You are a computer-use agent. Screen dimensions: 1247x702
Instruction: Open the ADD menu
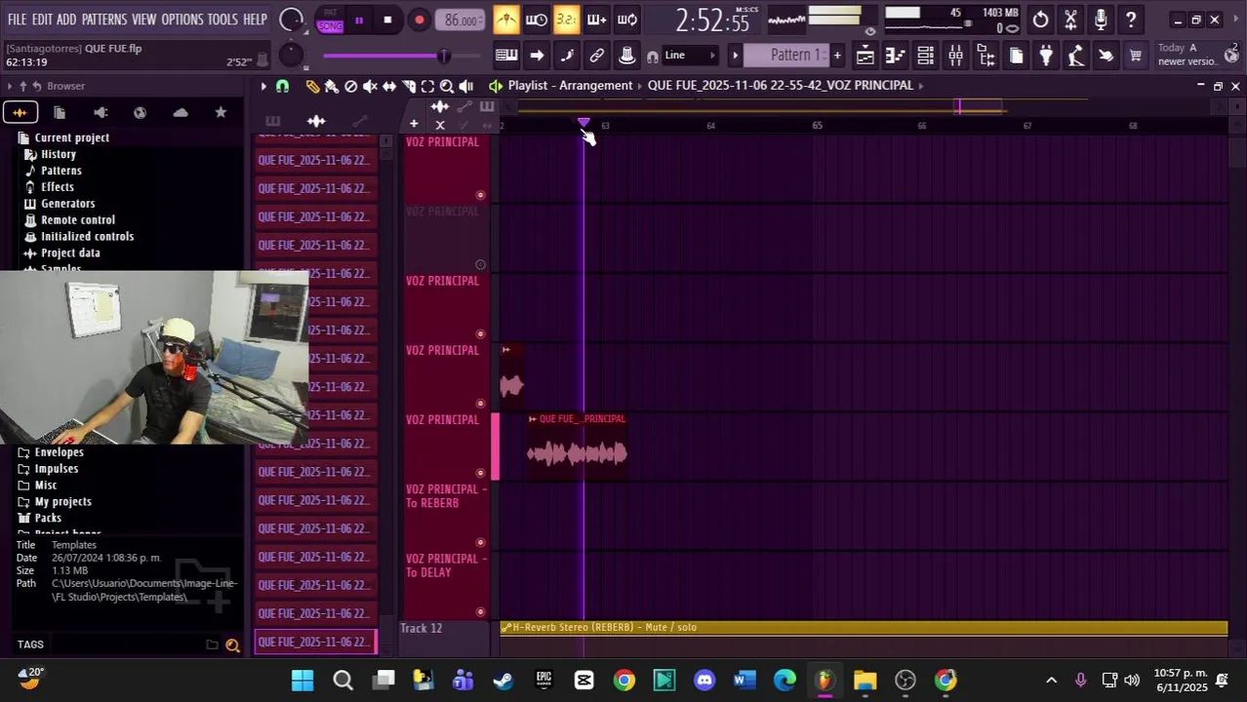[x=66, y=19]
